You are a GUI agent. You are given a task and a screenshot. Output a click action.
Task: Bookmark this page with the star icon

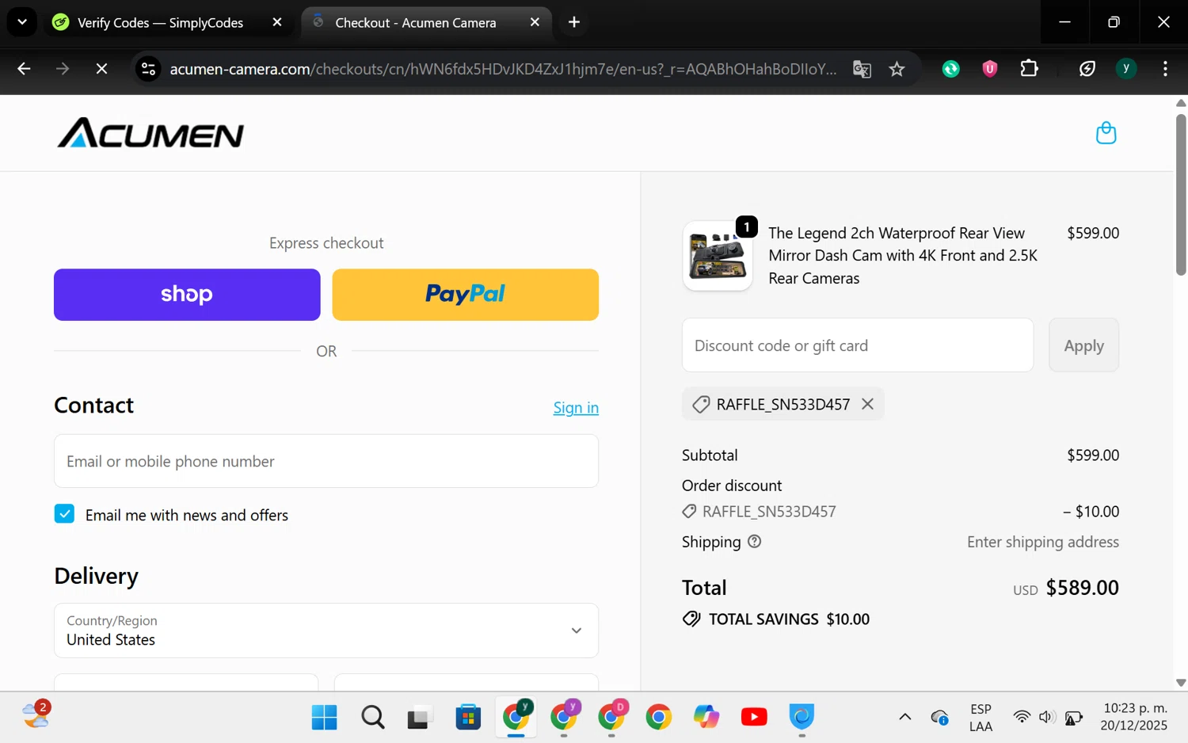(897, 69)
